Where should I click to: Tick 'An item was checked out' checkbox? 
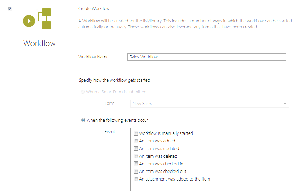point(136,172)
